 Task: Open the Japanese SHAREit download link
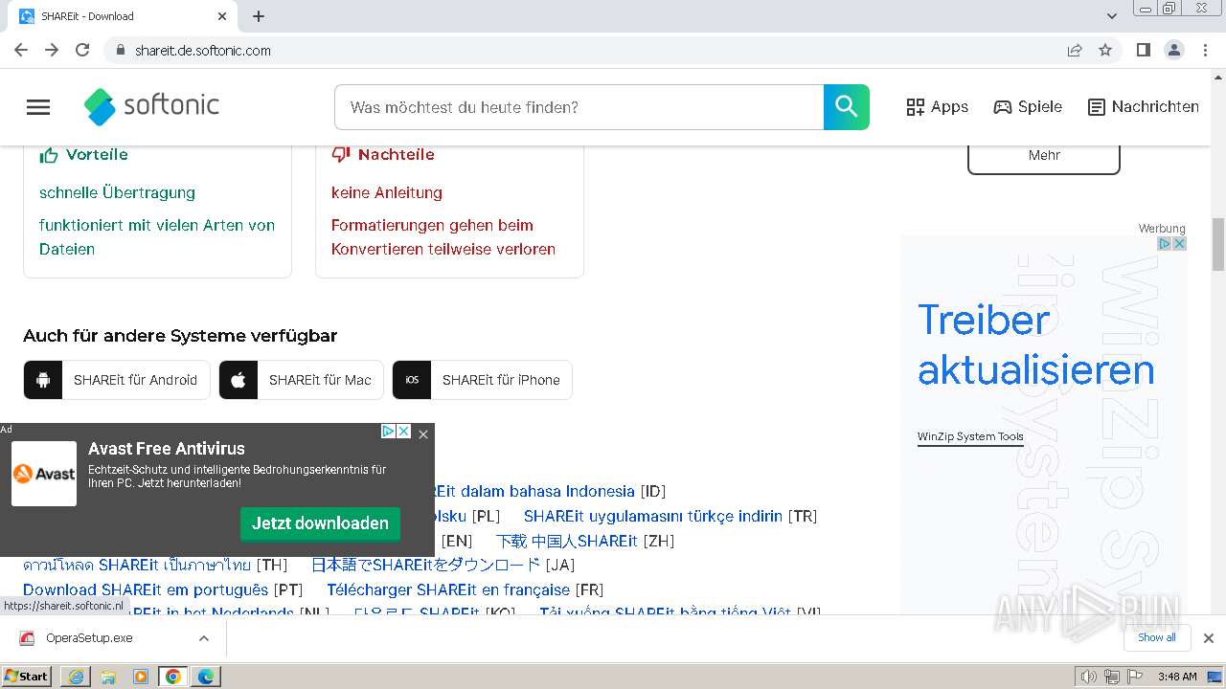tap(426, 566)
